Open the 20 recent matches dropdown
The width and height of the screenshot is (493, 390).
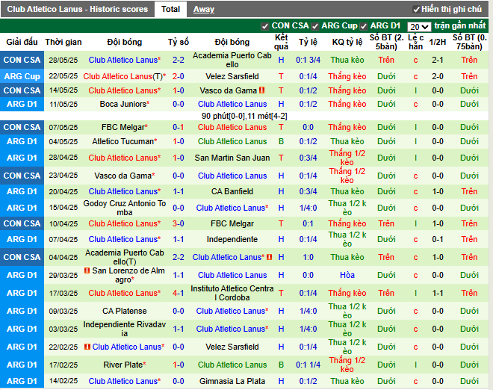coord(419,27)
